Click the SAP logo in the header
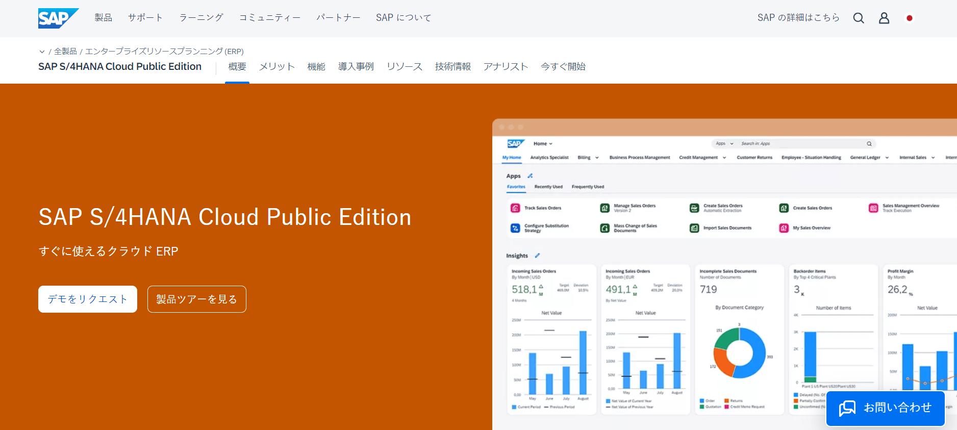Image resolution: width=957 pixels, height=430 pixels. click(x=58, y=18)
